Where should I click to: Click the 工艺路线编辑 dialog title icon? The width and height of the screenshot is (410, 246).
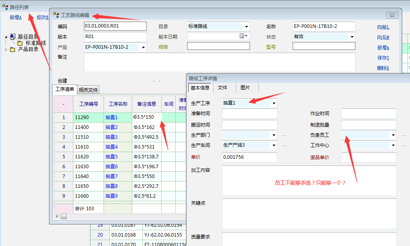point(56,15)
